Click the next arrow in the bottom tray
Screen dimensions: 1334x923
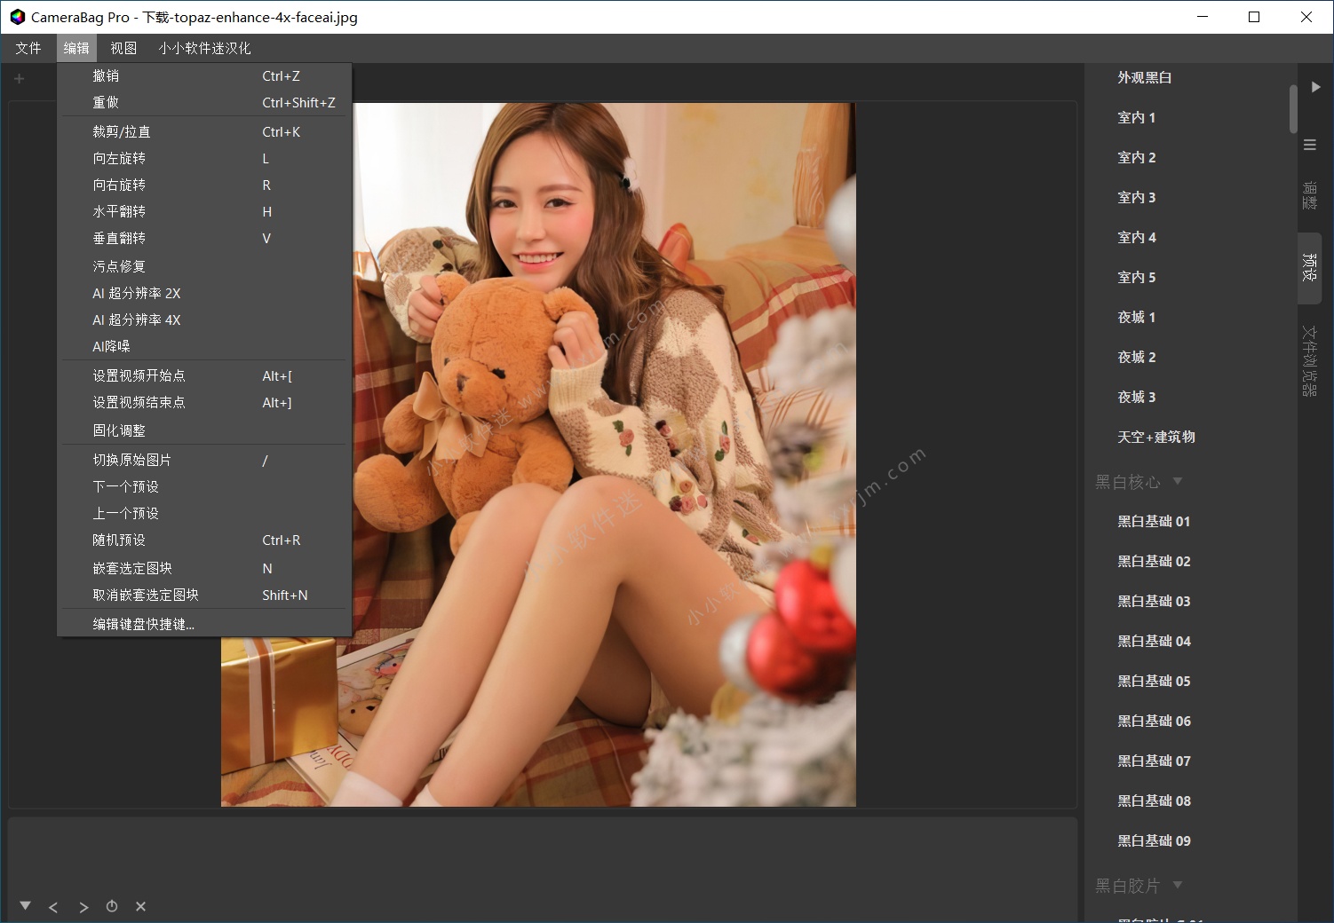point(83,907)
